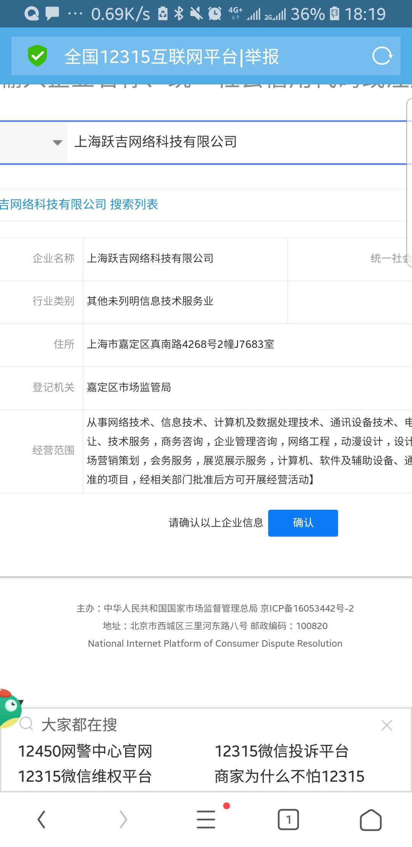
Task: Select the address 上海市嘉定区真南路4268号2幢J7683室
Action: 180,345
